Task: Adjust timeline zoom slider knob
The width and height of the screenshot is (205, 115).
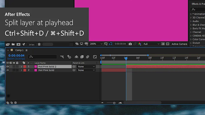Action: click(114, 103)
